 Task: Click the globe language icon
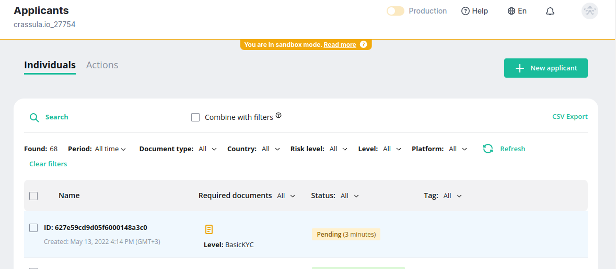[x=512, y=11]
